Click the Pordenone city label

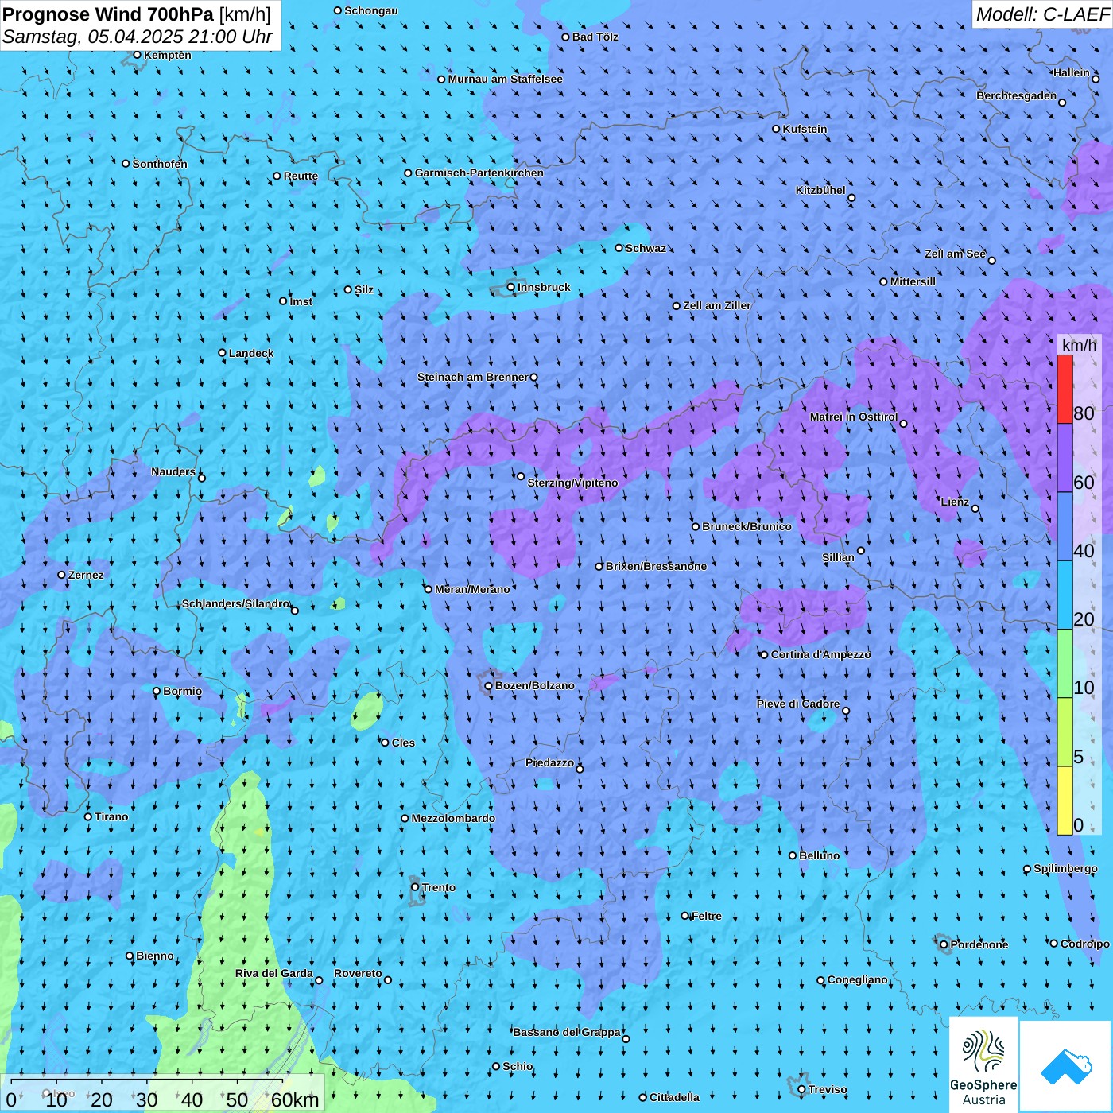979,944
